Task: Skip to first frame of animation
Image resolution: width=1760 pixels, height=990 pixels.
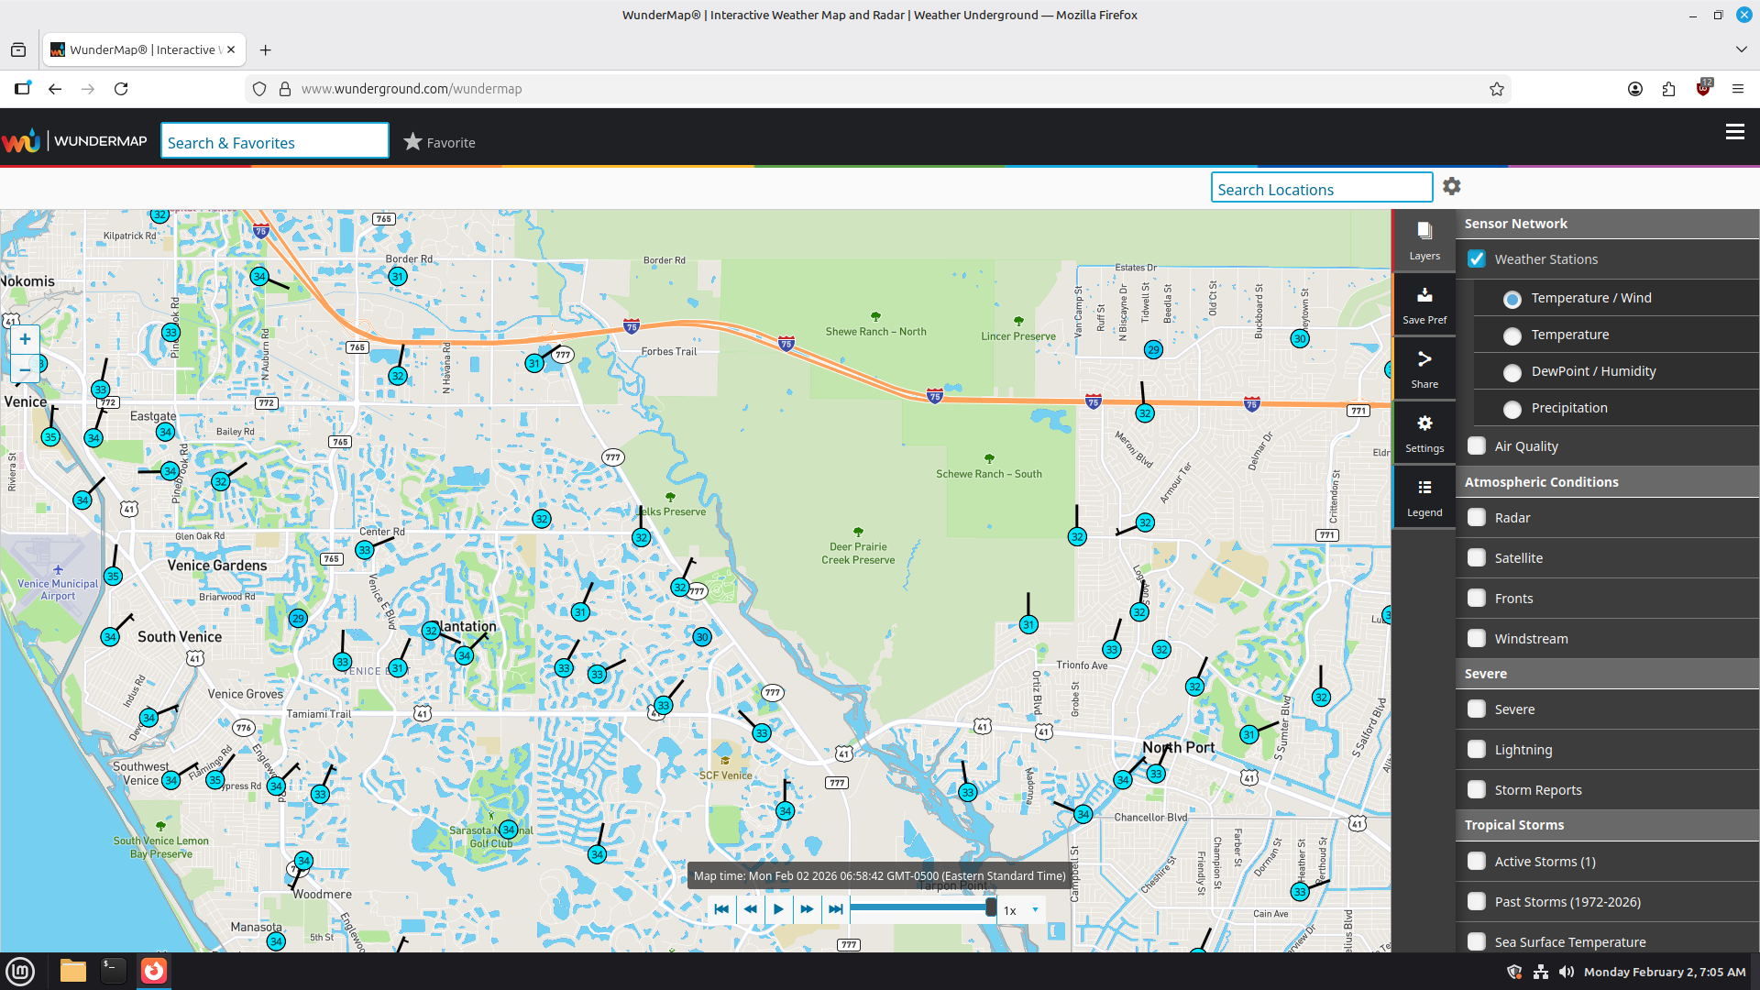Action: click(x=721, y=909)
